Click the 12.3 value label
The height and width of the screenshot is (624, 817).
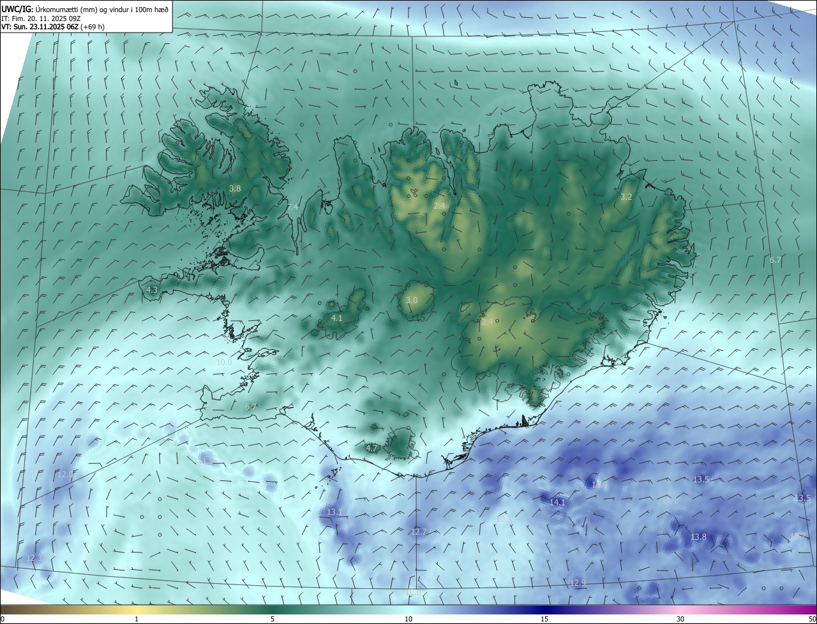click(34, 559)
